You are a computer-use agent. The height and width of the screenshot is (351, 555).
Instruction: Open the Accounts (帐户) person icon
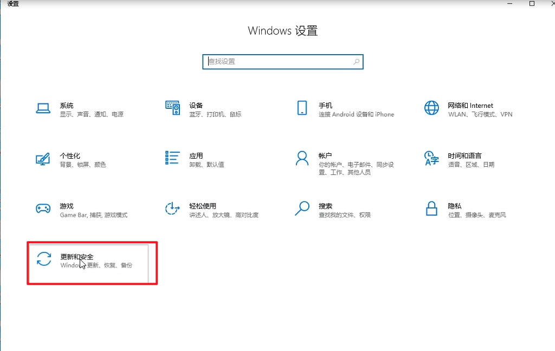coord(302,158)
